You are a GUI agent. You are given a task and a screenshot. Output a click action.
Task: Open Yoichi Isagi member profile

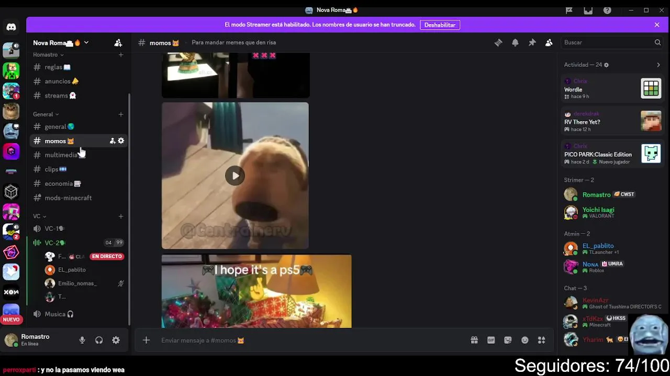(611, 213)
